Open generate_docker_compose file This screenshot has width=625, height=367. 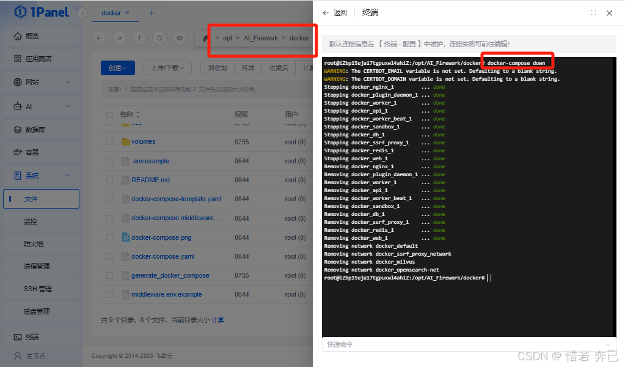point(170,276)
